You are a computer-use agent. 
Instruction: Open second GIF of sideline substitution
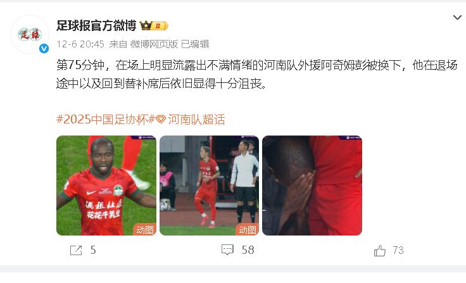(x=209, y=186)
